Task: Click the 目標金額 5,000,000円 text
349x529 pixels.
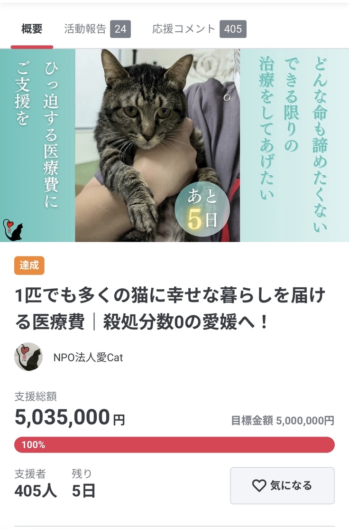Action: [x=282, y=420]
